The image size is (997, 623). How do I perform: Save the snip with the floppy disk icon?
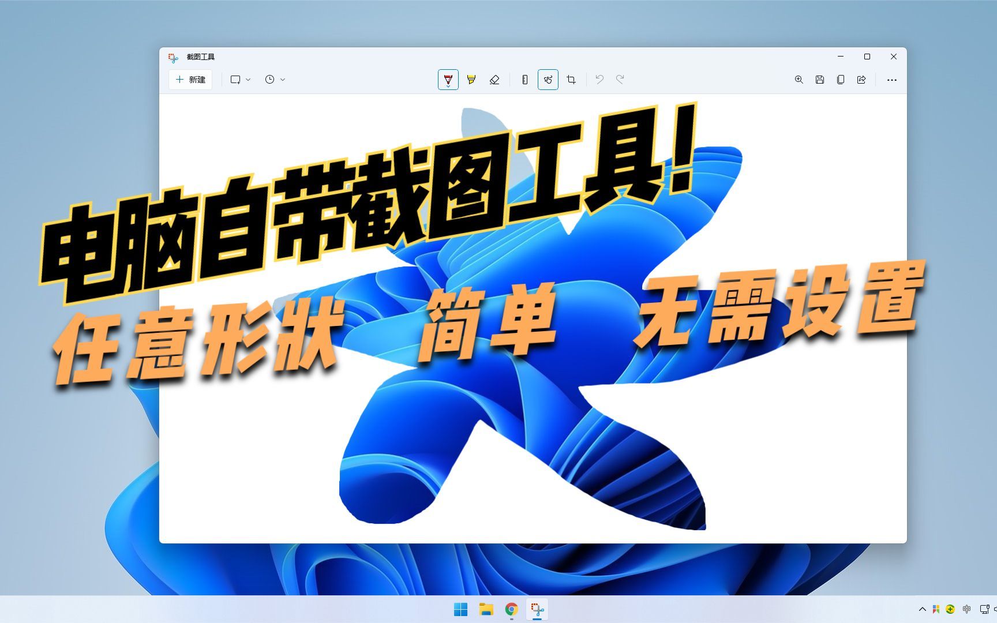(x=820, y=80)
